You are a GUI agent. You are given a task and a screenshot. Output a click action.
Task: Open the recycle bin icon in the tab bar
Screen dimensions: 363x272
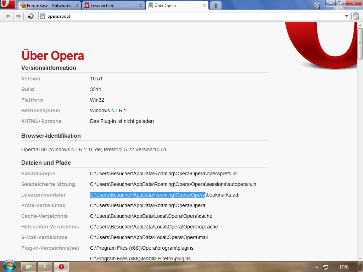pos(317,5)
